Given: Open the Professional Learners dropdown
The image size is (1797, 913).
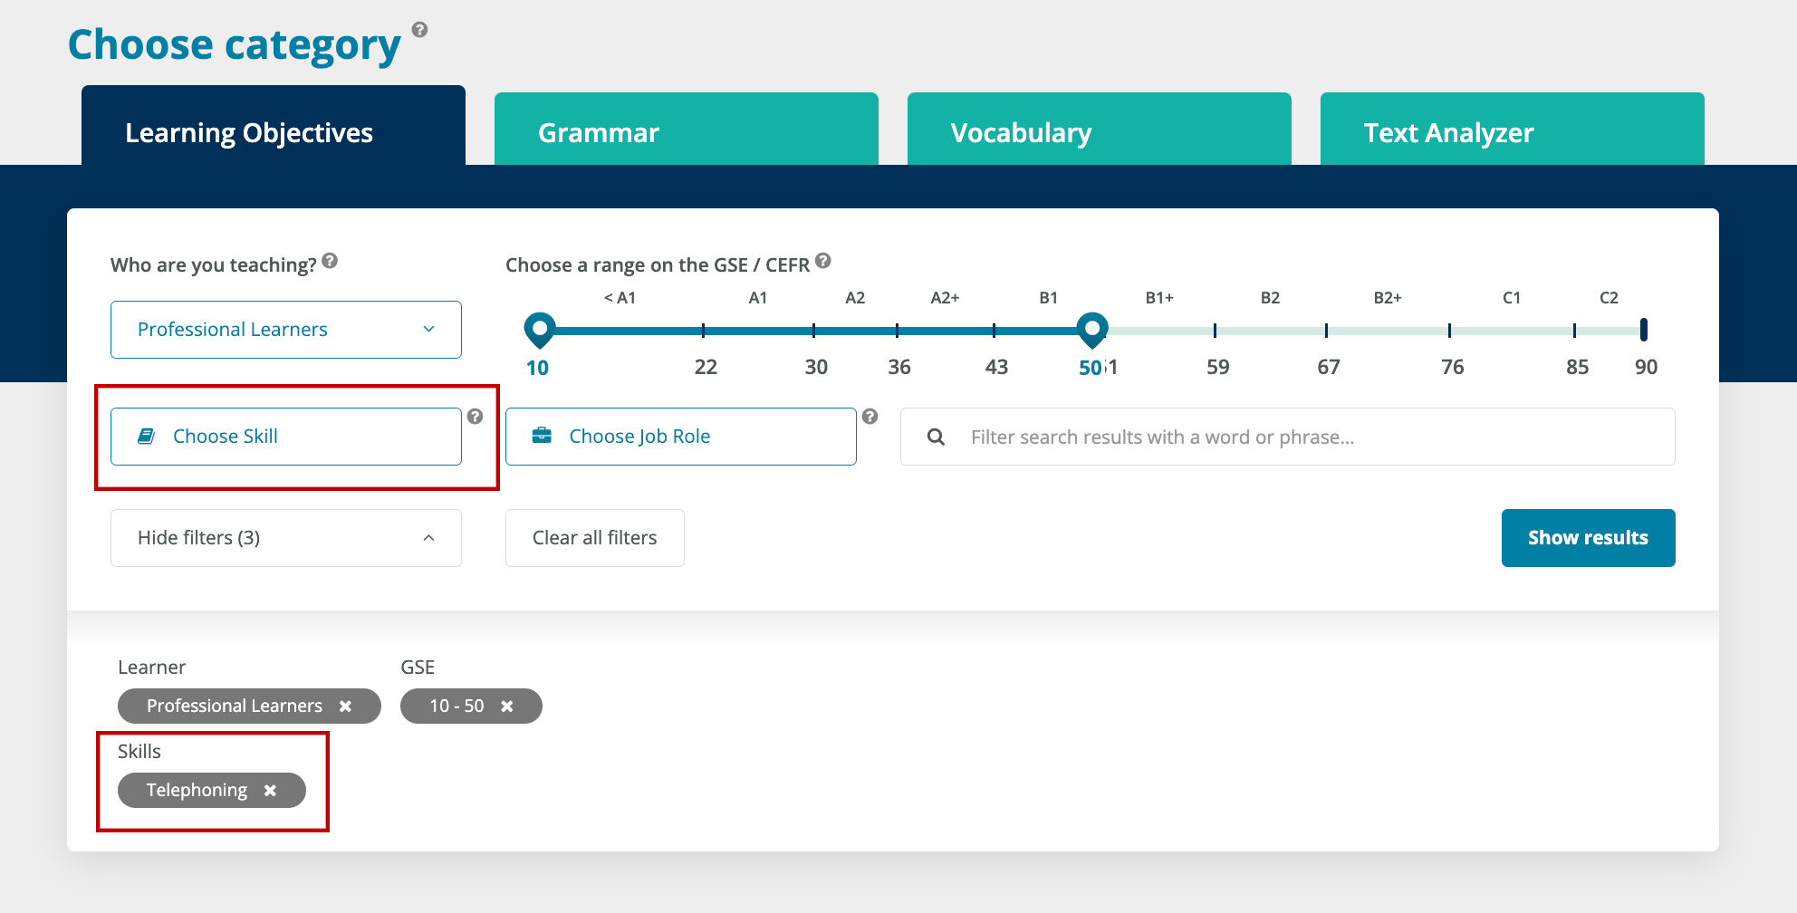Looking at the screenshot, I should tap(285, 330).
